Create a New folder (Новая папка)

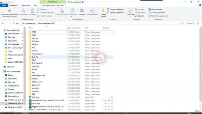tap(103, 13)
